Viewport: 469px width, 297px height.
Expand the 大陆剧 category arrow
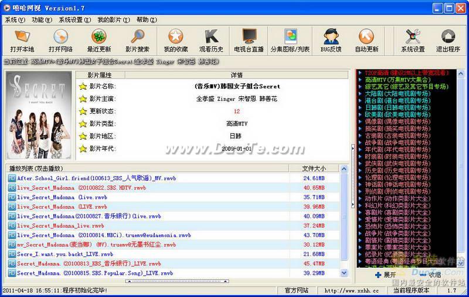[361, 94]
